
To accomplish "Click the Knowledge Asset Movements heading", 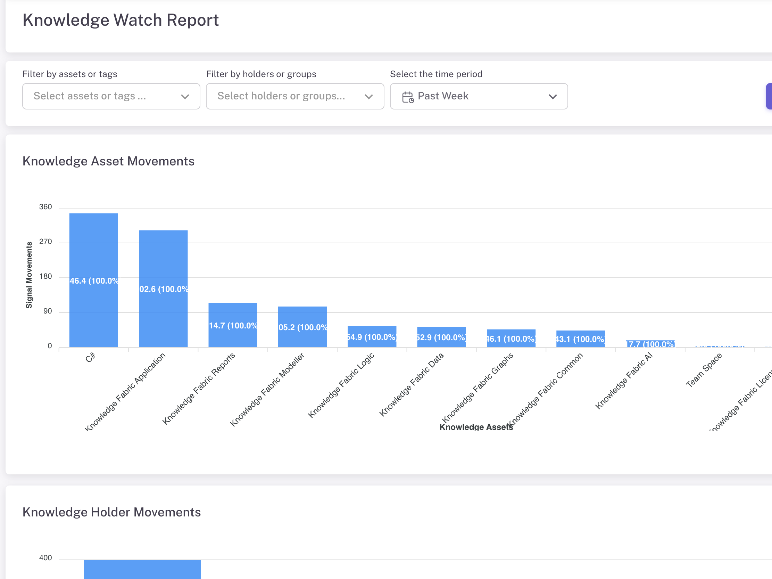I will pyautogui.click(x=108, y=161).
